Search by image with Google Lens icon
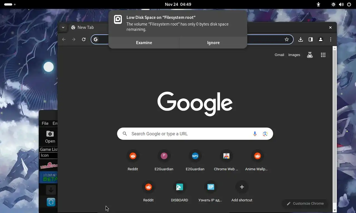356x213 pixels. tap(265, 134)
